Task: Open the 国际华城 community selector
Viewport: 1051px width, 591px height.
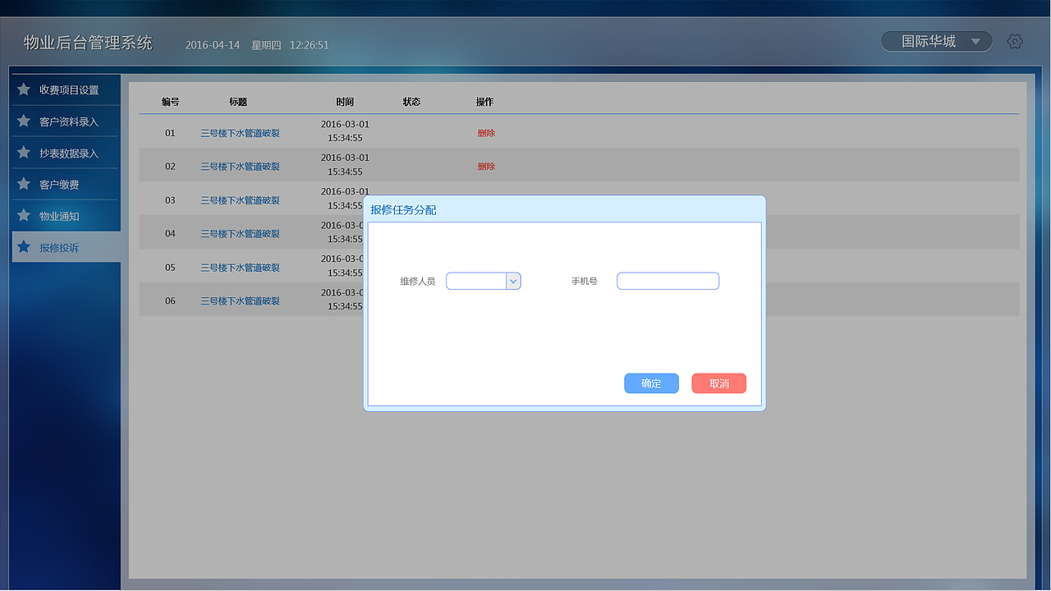Action: [x=930, y=41]
